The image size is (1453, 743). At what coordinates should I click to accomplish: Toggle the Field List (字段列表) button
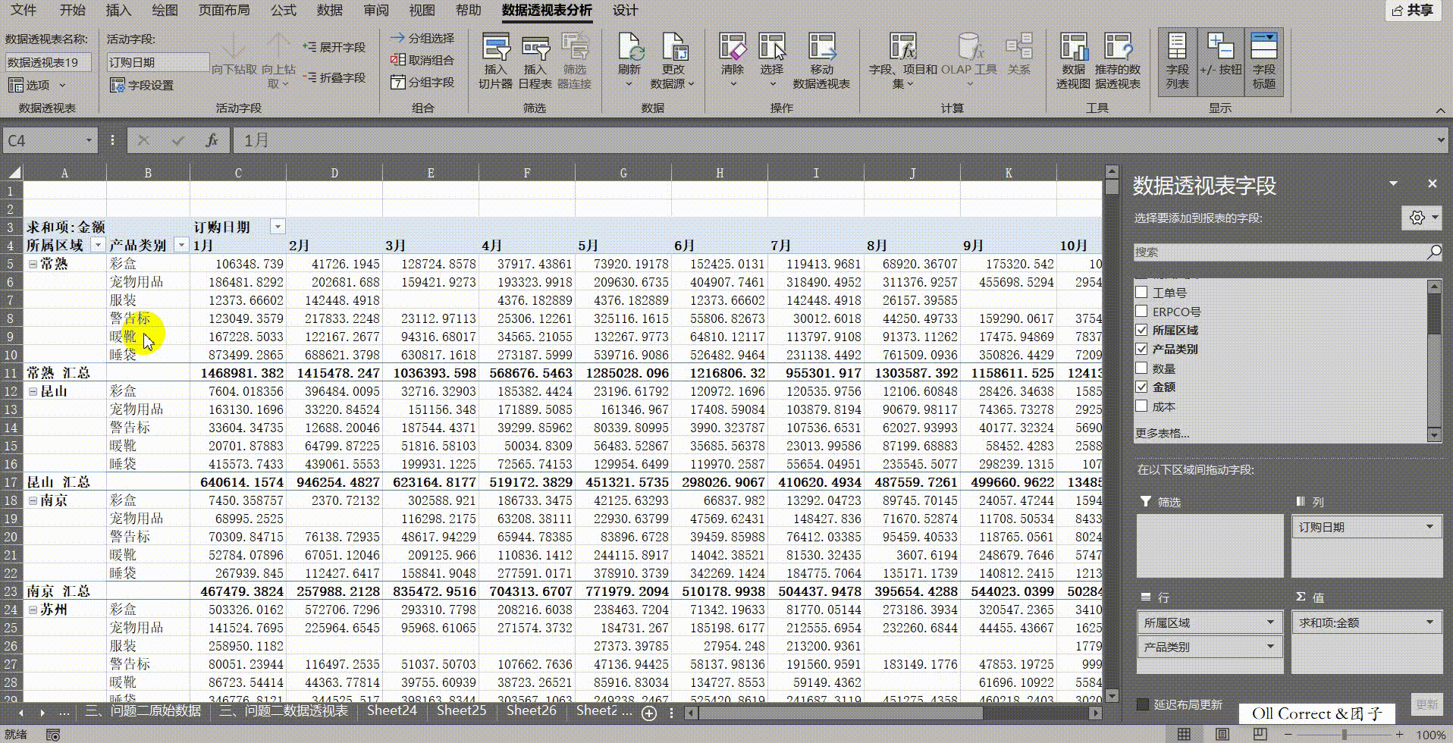[x=1177, y=62]
